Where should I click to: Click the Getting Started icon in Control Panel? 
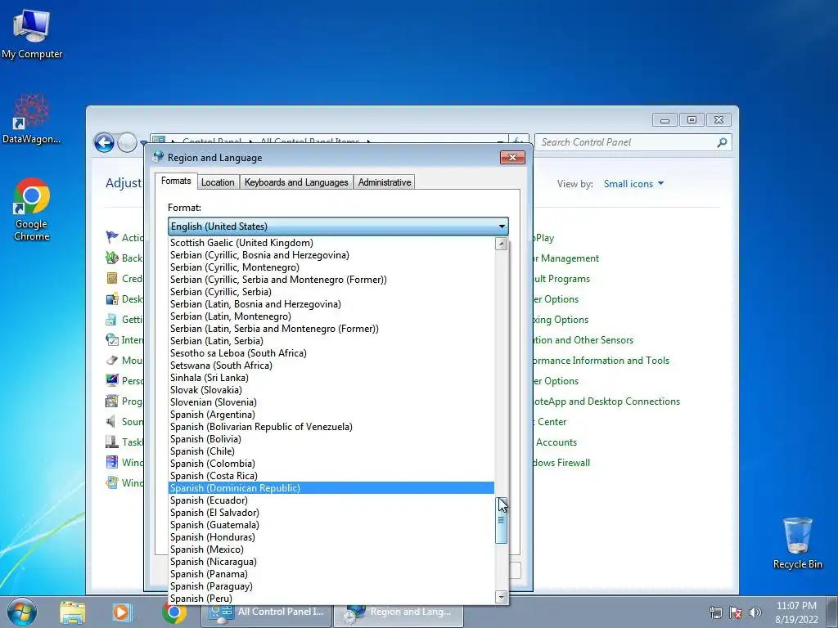click(x=111, y=320)
